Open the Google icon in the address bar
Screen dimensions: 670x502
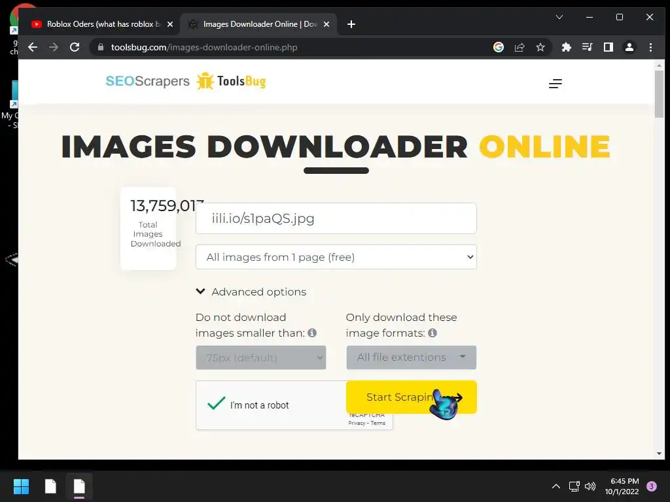498,47
